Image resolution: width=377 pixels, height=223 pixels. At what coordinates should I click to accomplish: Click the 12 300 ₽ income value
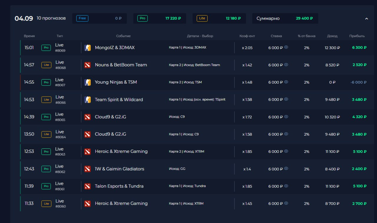pyautogui.click(x=332, y=48)
